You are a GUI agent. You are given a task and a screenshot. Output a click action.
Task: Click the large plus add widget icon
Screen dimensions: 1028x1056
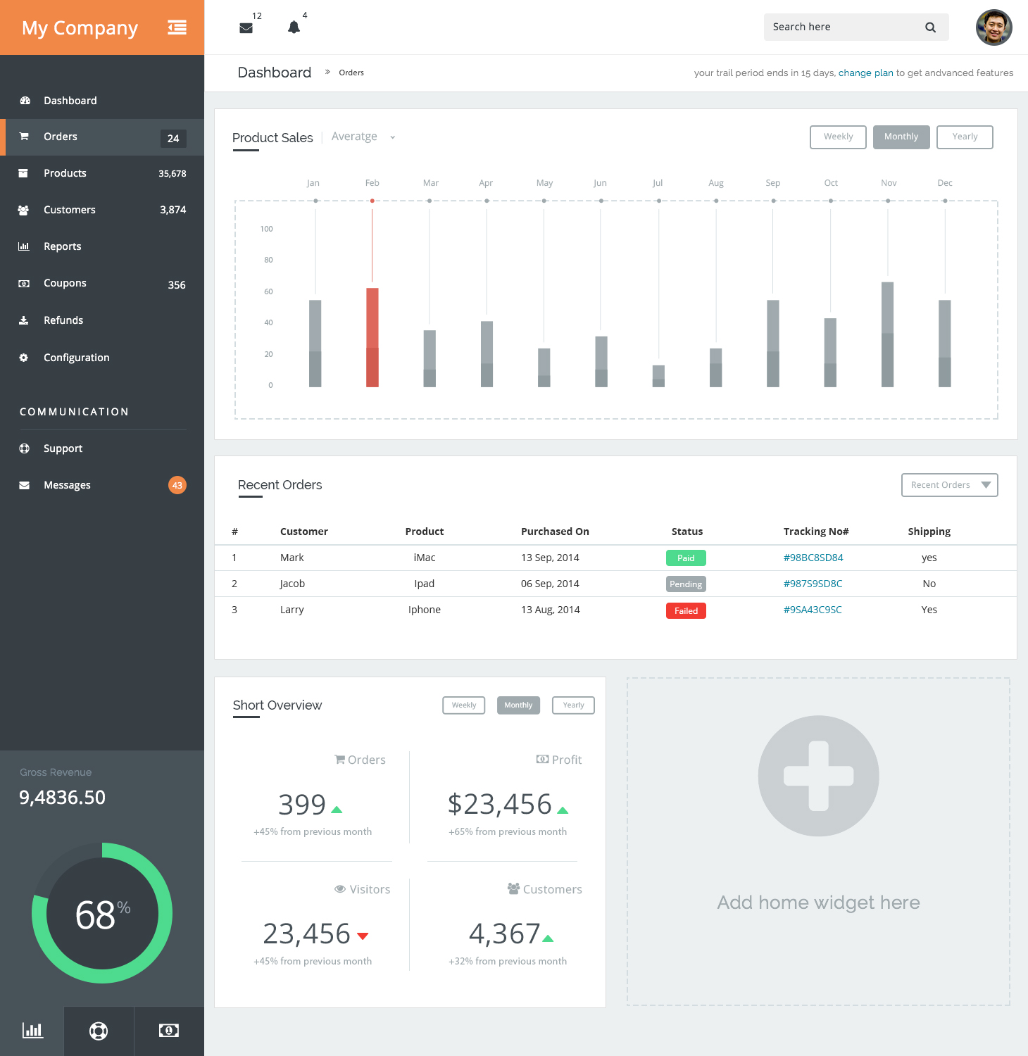(818, 776)
